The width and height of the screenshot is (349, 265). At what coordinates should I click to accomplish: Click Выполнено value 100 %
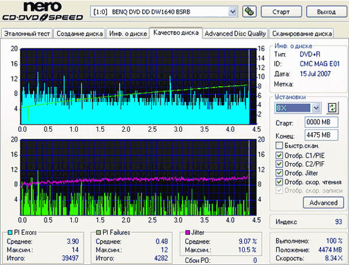coord(334,241)
